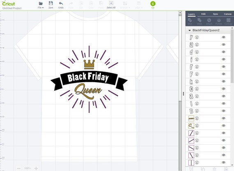Click the Slice tool in Layers panel
The image size is (234, 171).
(190, 21)
